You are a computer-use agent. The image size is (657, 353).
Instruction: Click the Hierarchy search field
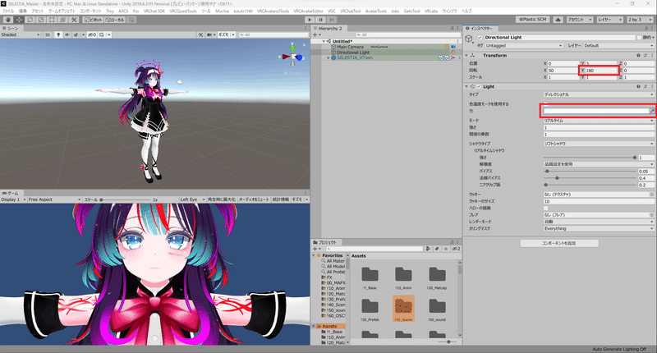(407, 34)
